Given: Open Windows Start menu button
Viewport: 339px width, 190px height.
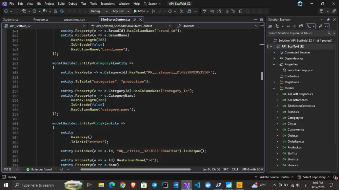Looking at the screenshot, I should point(6,185).
